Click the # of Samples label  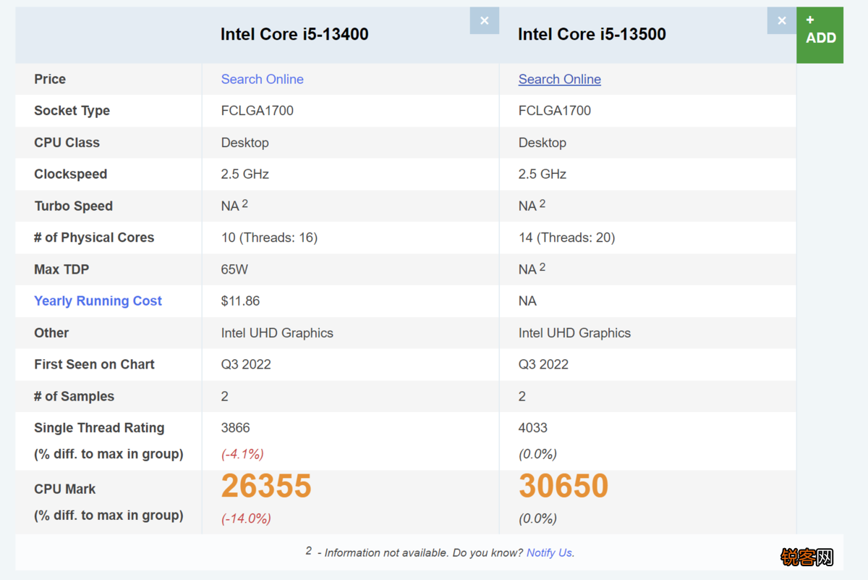pos(74,396)
